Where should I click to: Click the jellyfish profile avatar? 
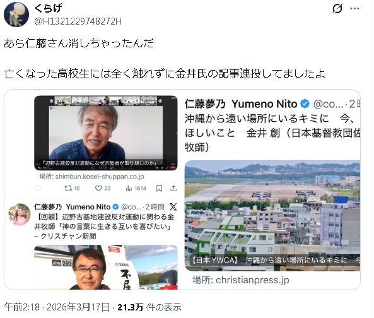tap(16, 15)
